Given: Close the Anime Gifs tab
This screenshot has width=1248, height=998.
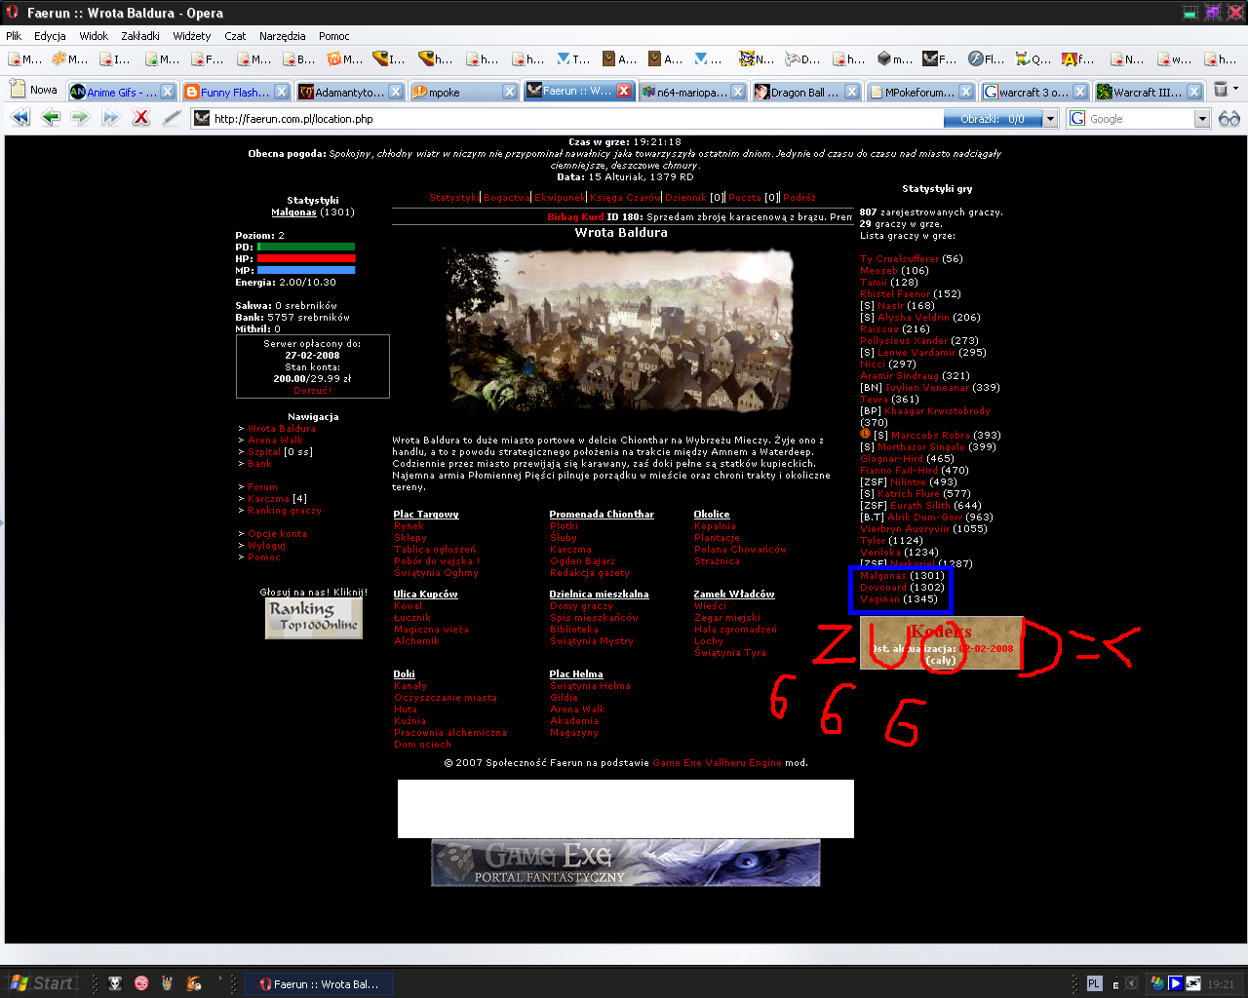Looking at the screenshot, I should [168, 92].
